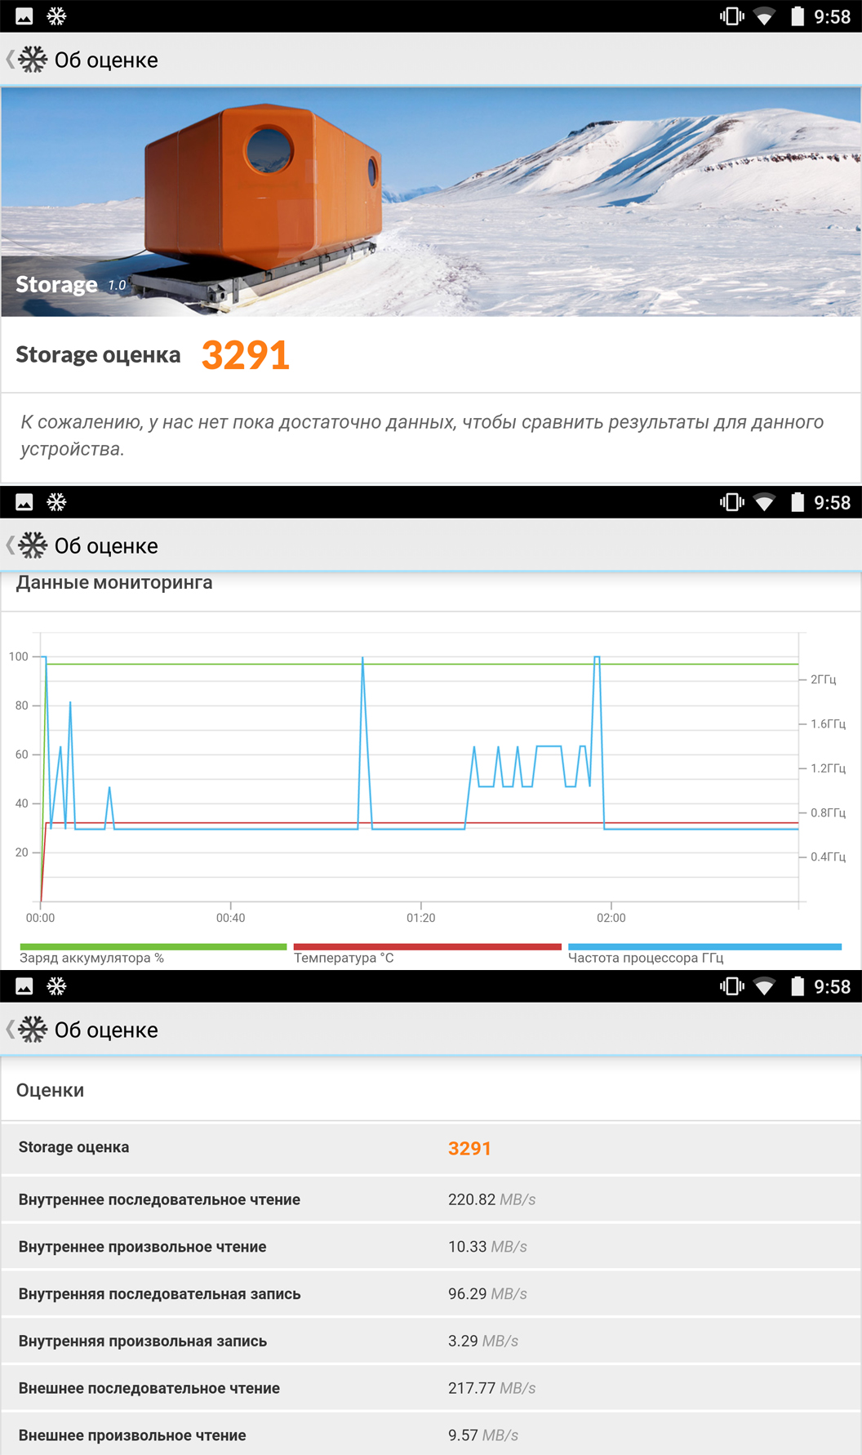Tap the 01:20 mark on chart time axis

point(421,918)
